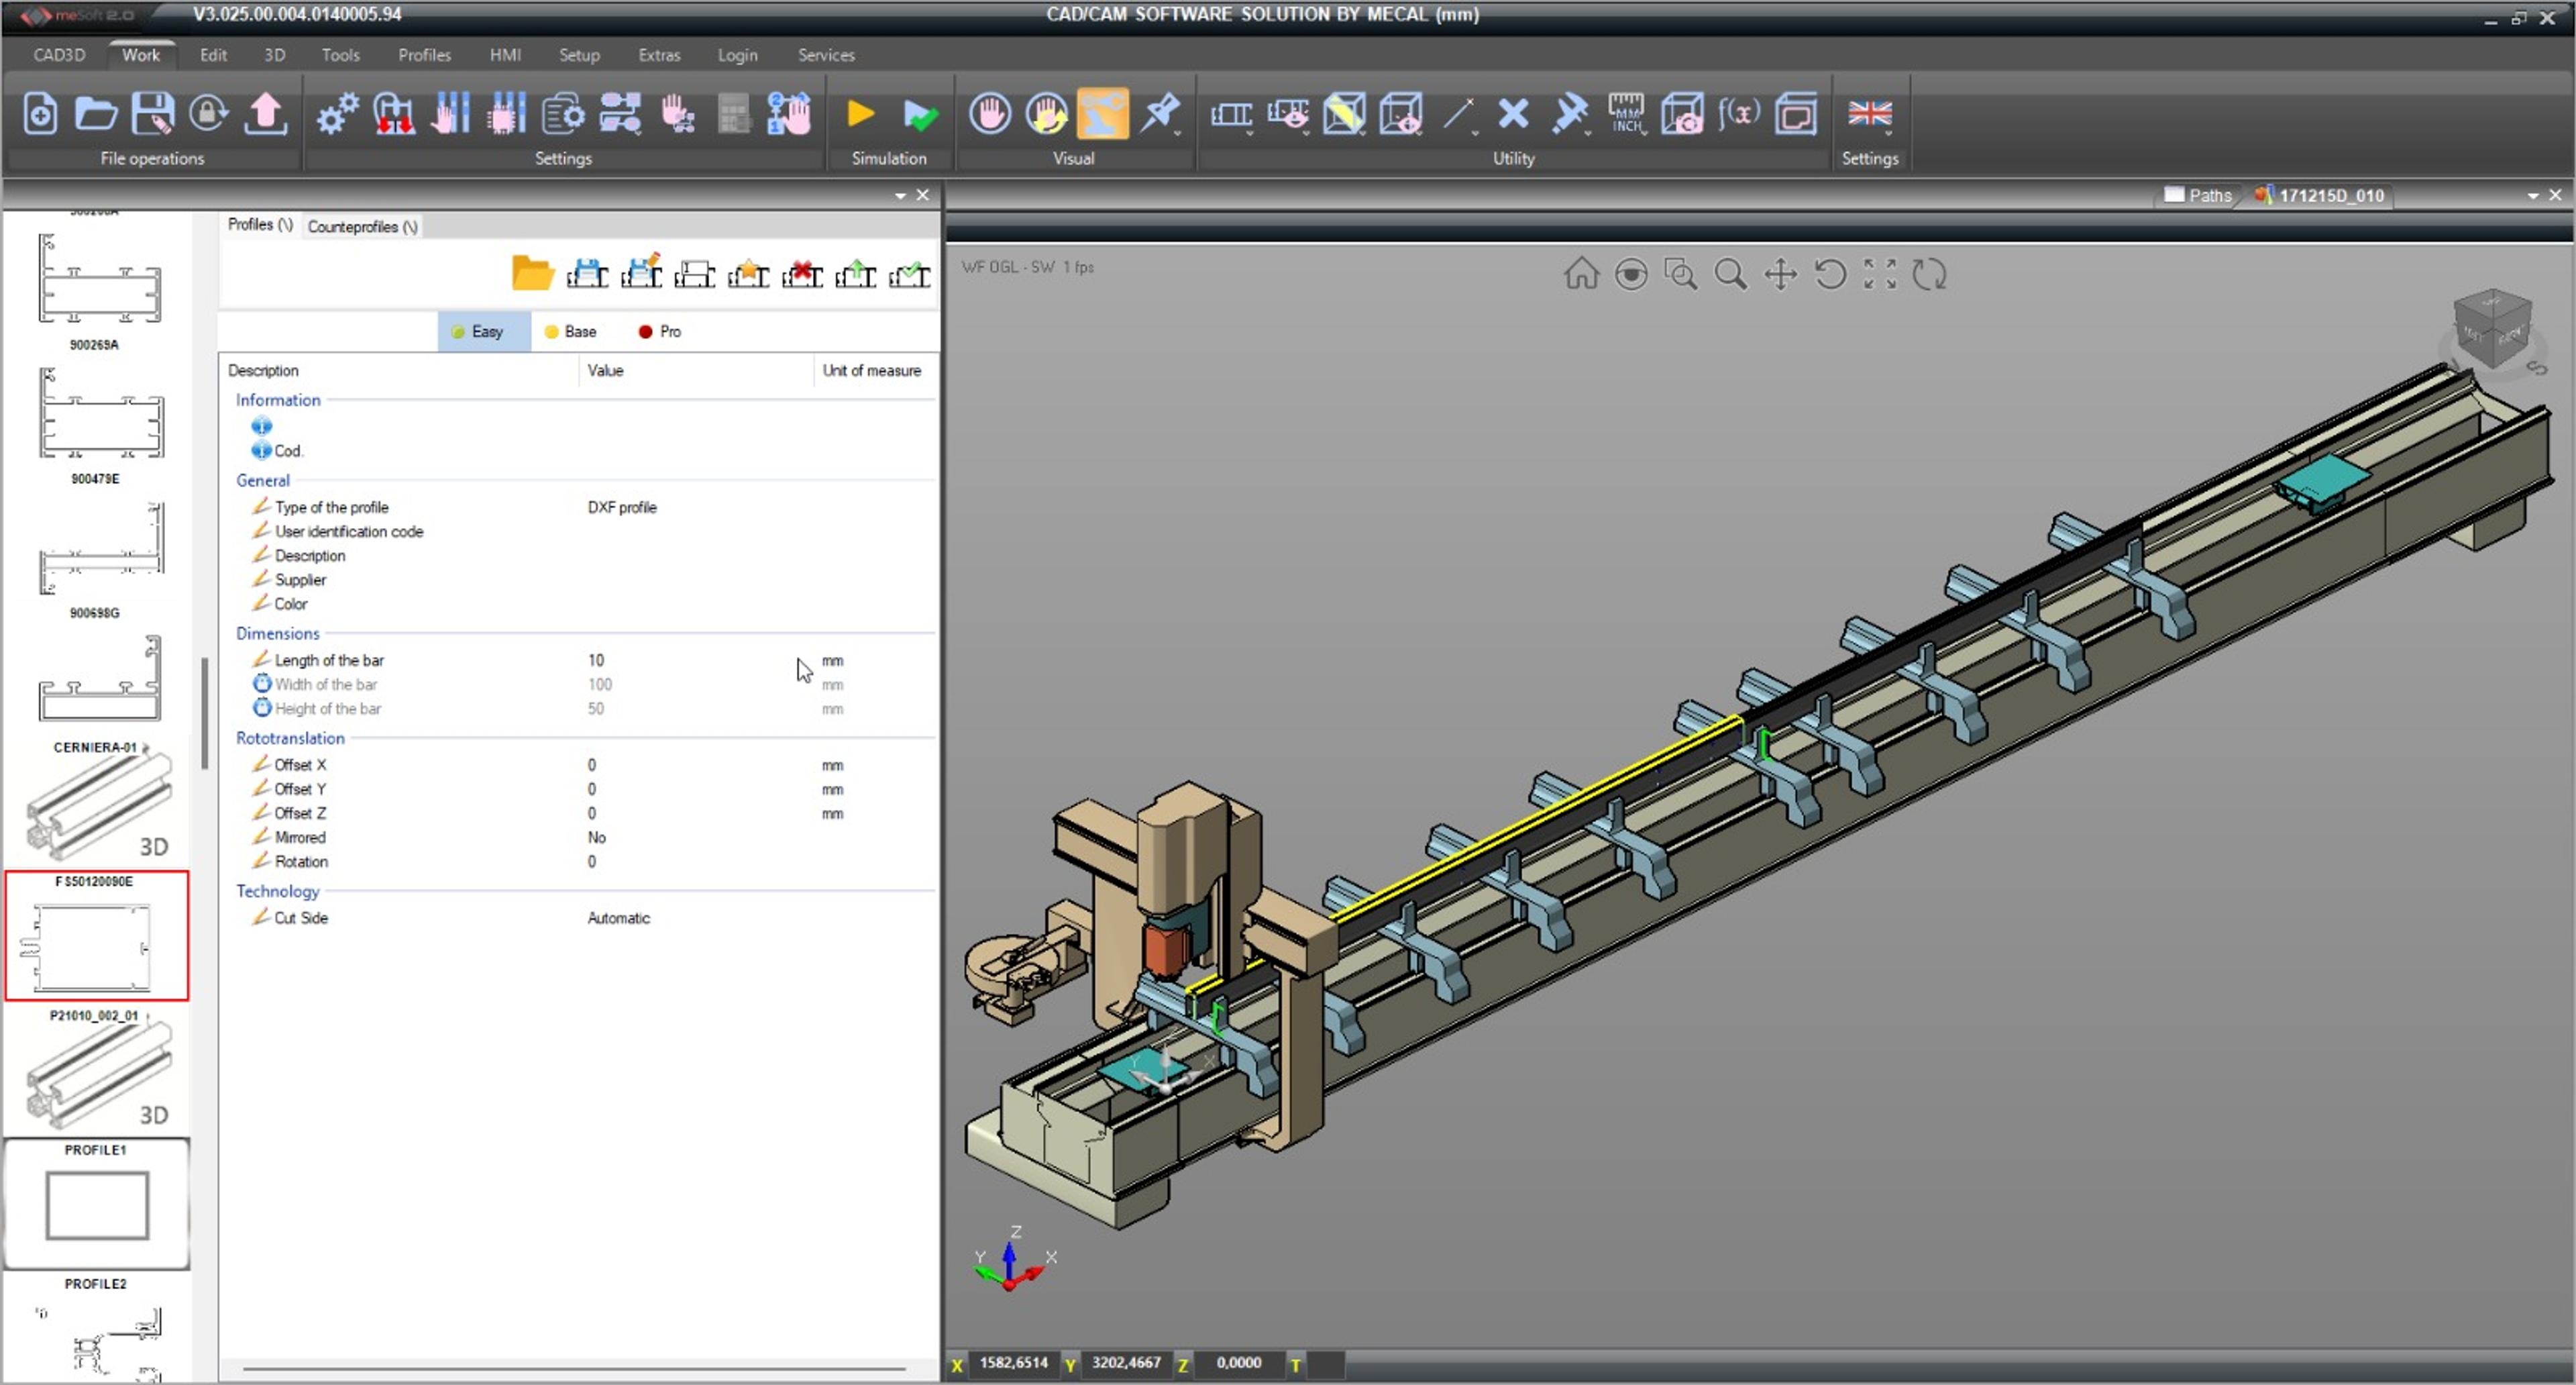Image resolution: width=2576 pixels, height=1385 pixels.
Task: Click the Save file icon
Action: coord(152,114)
